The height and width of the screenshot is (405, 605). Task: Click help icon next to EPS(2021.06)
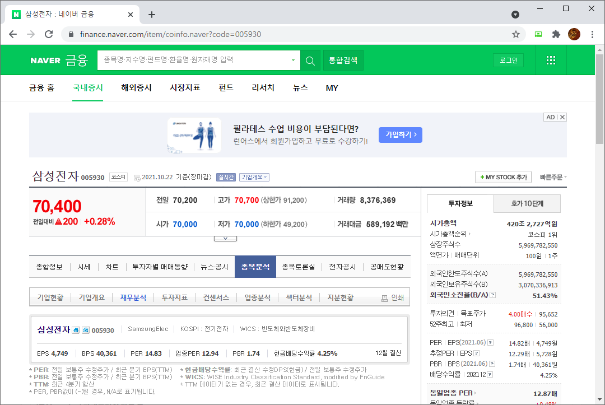[490, 342]
